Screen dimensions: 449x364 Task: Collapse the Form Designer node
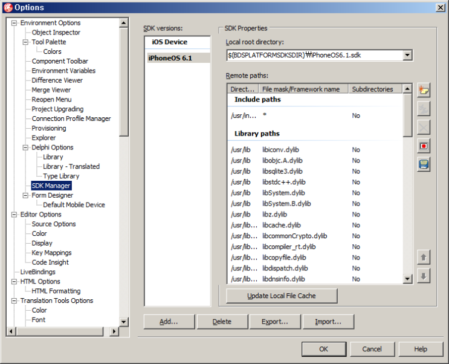point(25,195)
